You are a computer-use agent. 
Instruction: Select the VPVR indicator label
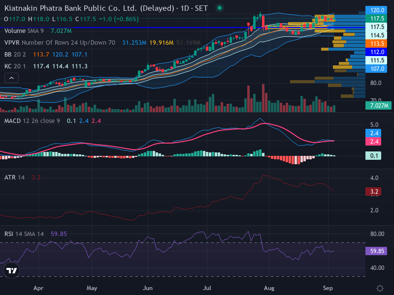(60, 43)
